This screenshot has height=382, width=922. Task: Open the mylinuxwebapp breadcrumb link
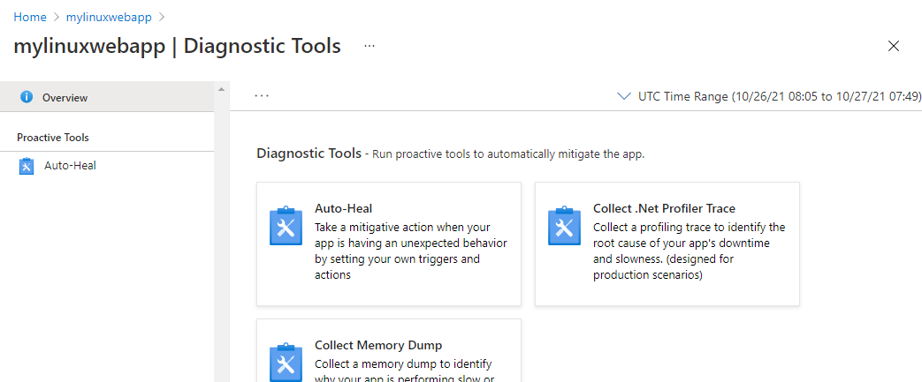tap(109, 17)
